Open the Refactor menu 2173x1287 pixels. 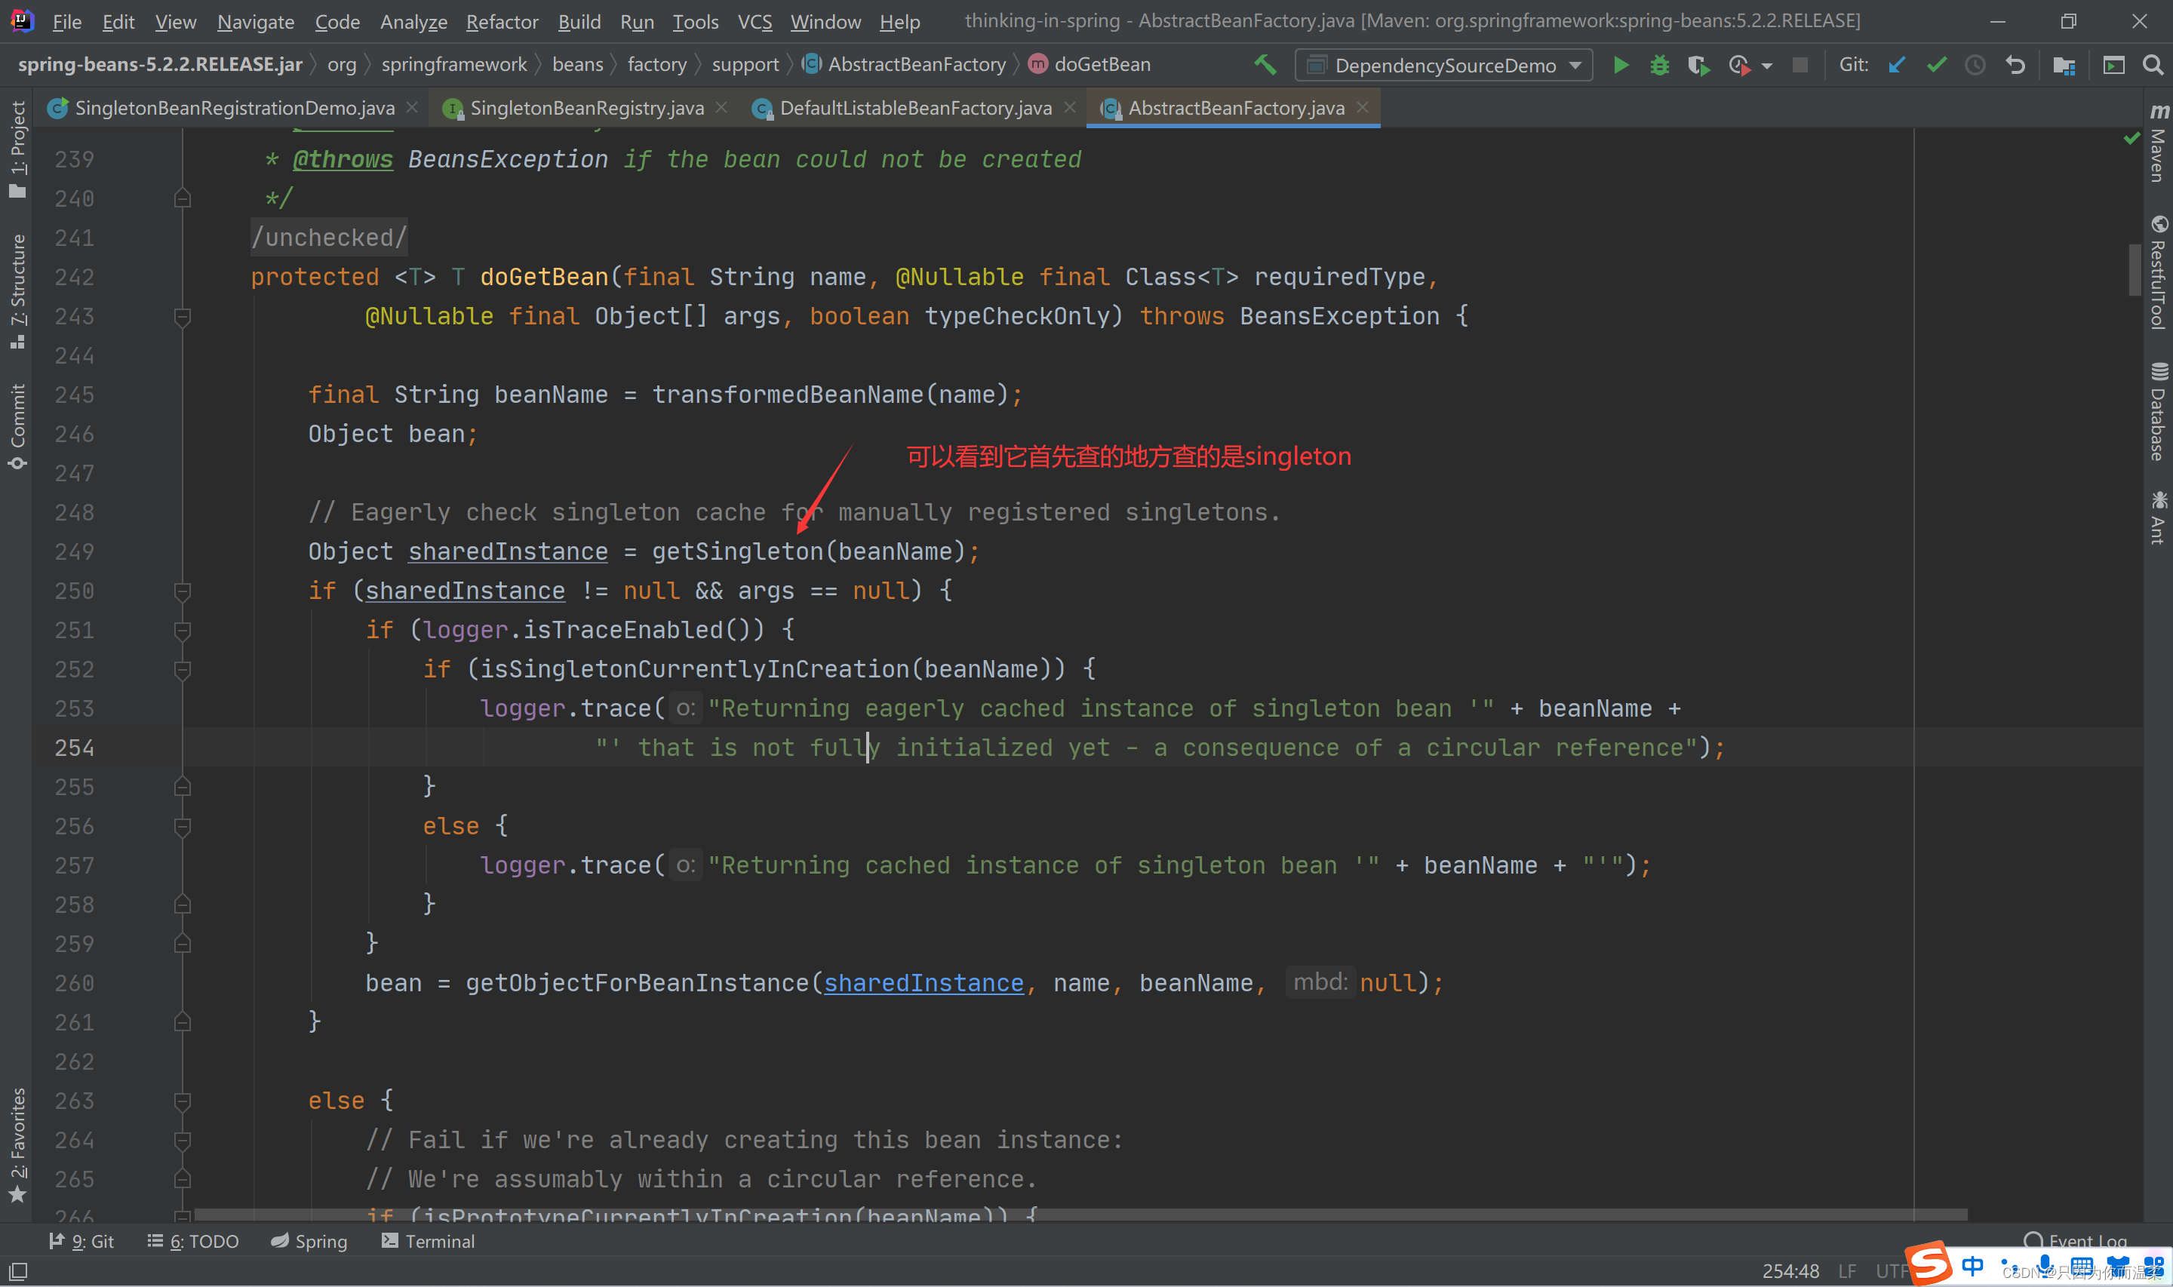(502, 22)
